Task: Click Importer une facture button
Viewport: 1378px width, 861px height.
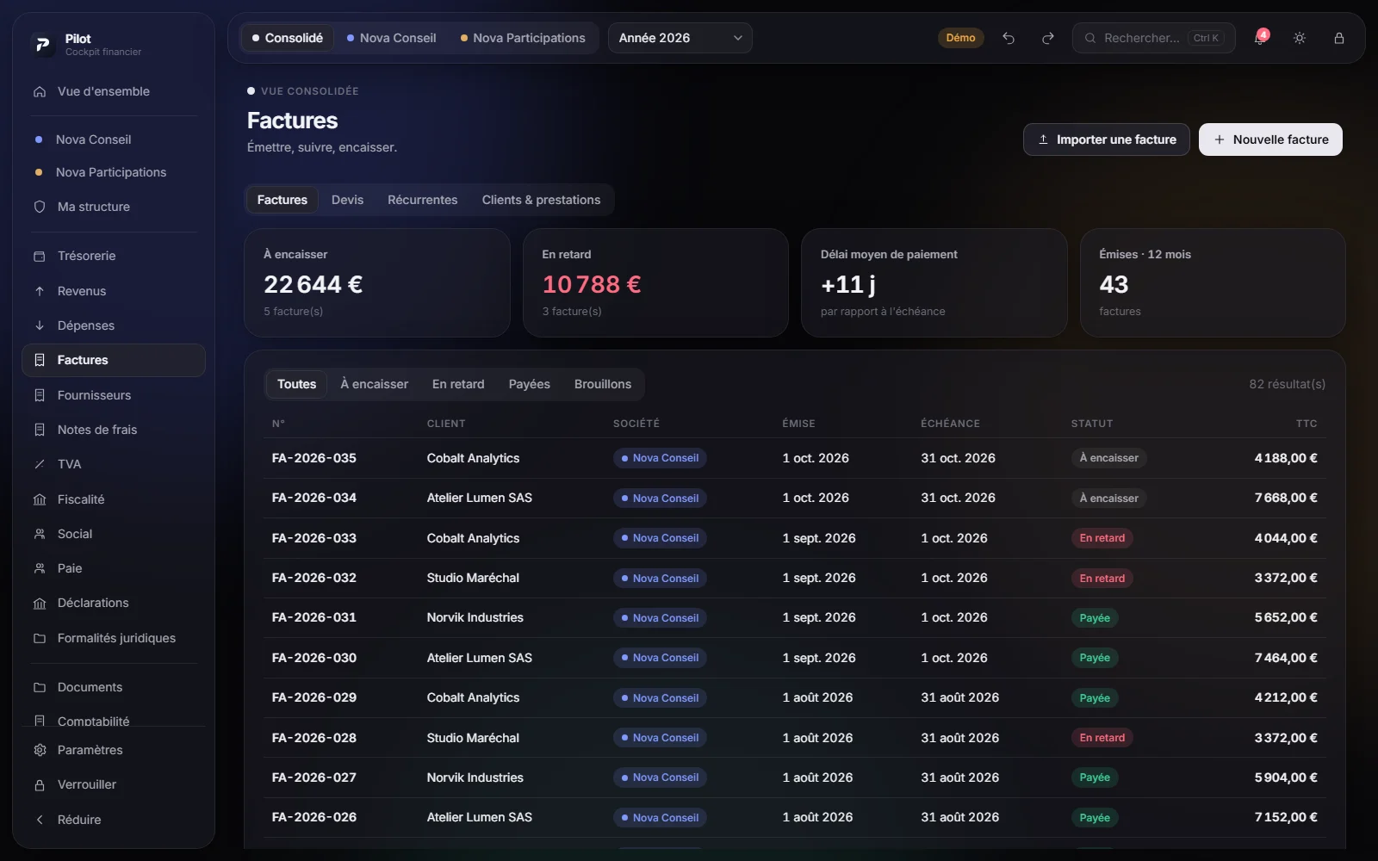Action: click(x=1106, y=139)
